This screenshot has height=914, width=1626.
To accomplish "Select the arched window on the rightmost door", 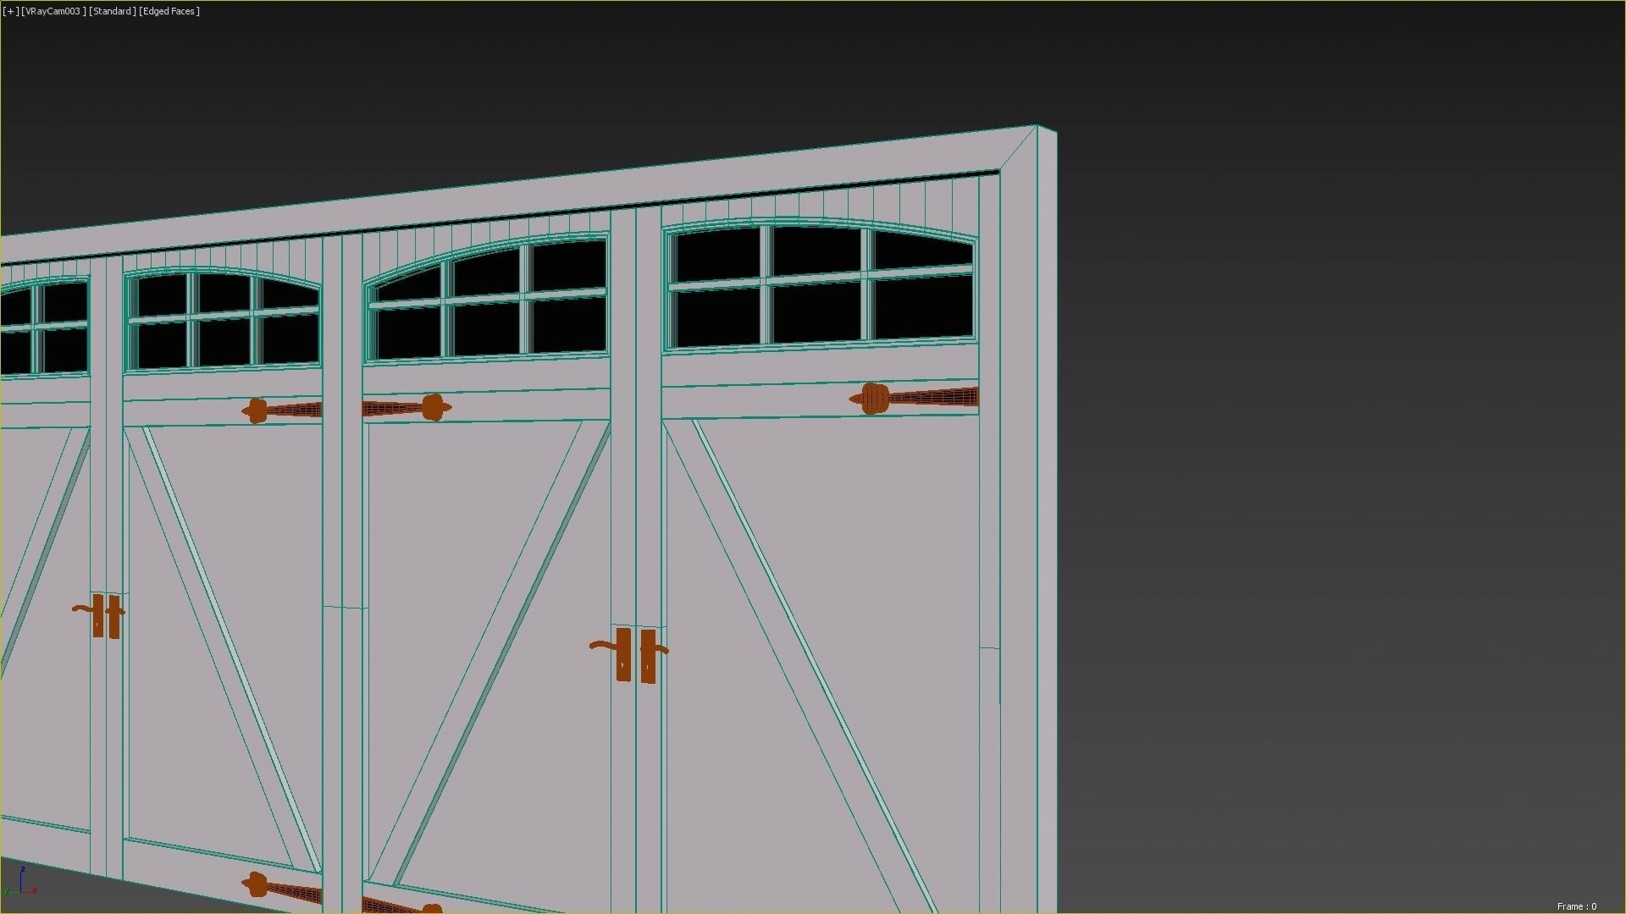I will point(820,285).
